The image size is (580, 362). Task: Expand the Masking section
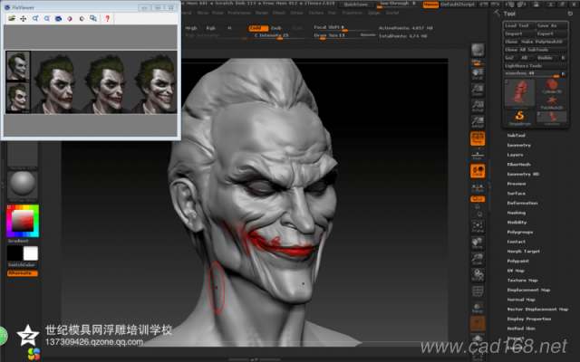[x=516, y=213]
